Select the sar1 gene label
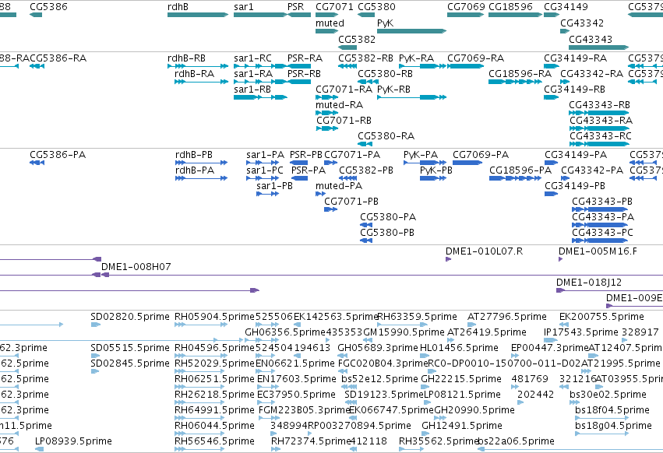Viewport: 663px width, 453px height. (244, 7)
